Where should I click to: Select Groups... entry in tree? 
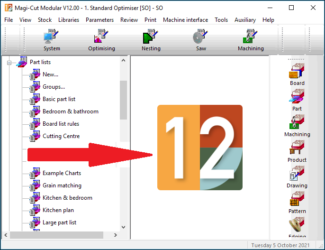point(54,87)
